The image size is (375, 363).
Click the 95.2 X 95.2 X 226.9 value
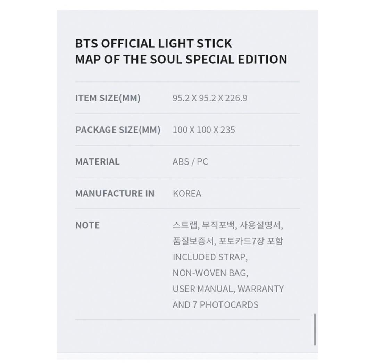click(x=210, y=98)
